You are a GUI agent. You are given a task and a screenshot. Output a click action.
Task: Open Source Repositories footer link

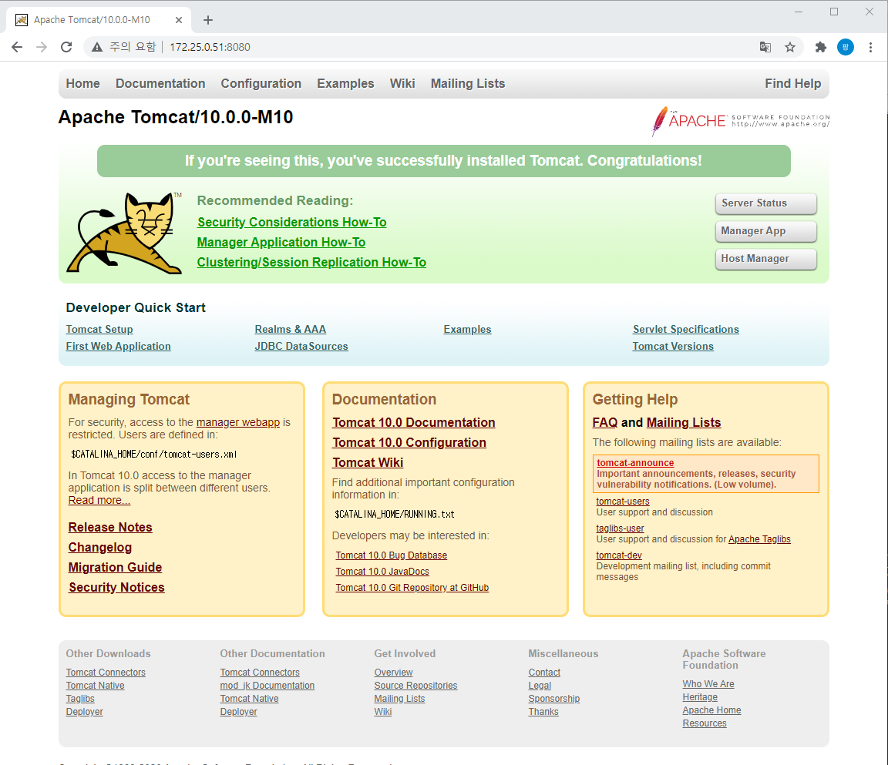415,686
